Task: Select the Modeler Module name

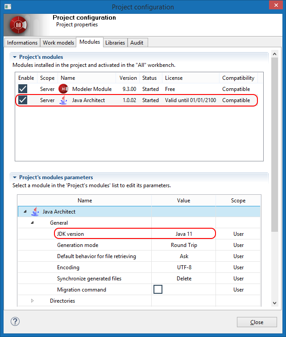Action: (x=92, y=89)
